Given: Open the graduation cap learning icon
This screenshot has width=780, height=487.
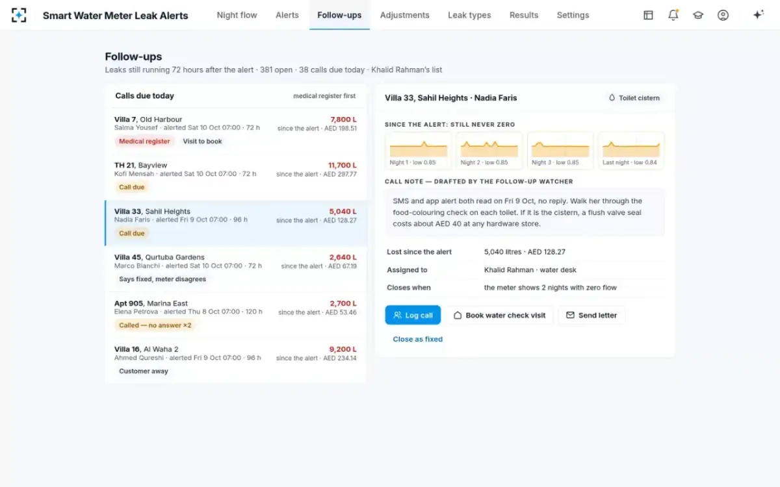Looking at the screenshot, I should pyautogui.click(x=698, y=15).
